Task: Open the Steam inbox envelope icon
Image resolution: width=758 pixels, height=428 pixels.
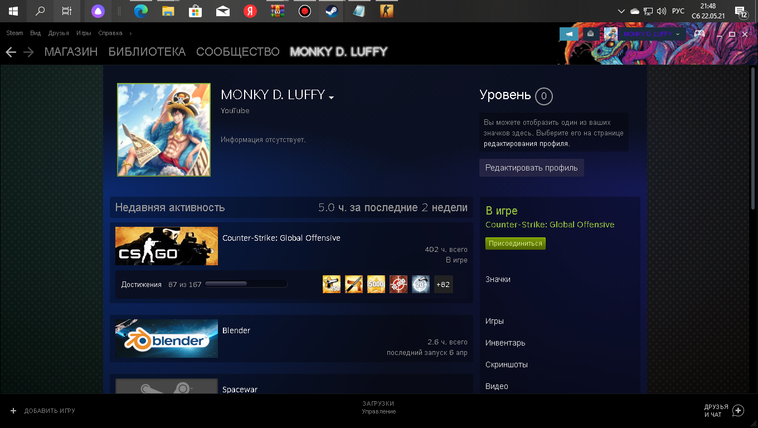Action: (x=590, y=34)
